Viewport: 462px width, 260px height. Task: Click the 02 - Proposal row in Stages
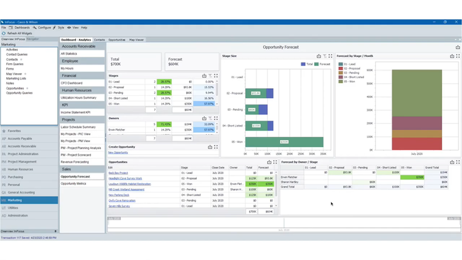tap(162, 87)
